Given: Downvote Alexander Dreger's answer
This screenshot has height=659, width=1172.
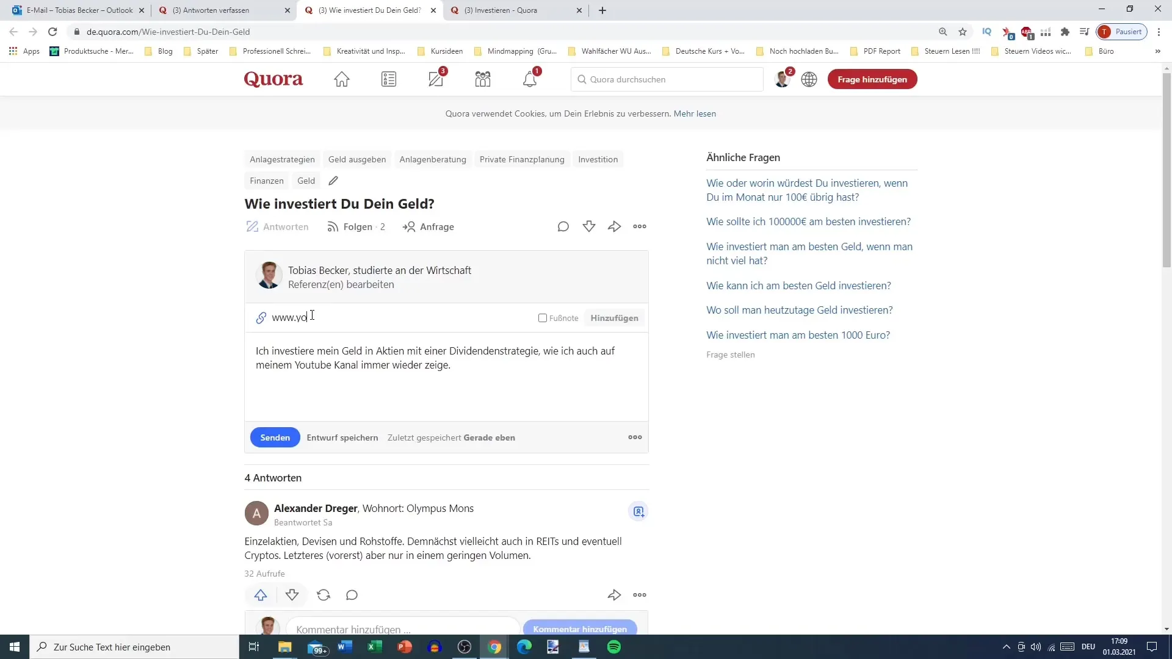Looking at the screenshot, I should [x=292, y=595].
